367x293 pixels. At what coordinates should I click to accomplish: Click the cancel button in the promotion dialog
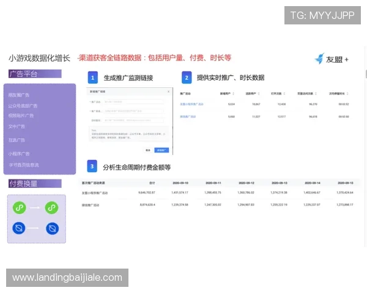[147, 150]
